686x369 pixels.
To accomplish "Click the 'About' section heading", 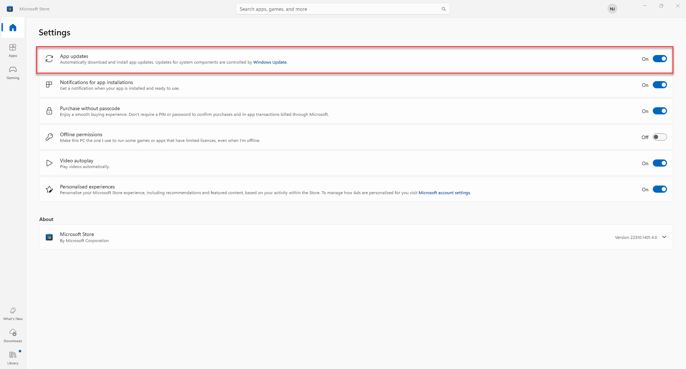I will click(46, 219).
